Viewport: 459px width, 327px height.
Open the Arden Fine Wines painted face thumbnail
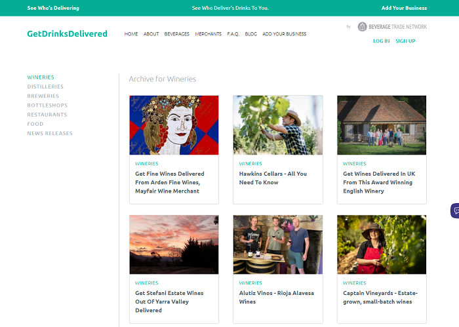pyautogui.click(x=174, y=125)
